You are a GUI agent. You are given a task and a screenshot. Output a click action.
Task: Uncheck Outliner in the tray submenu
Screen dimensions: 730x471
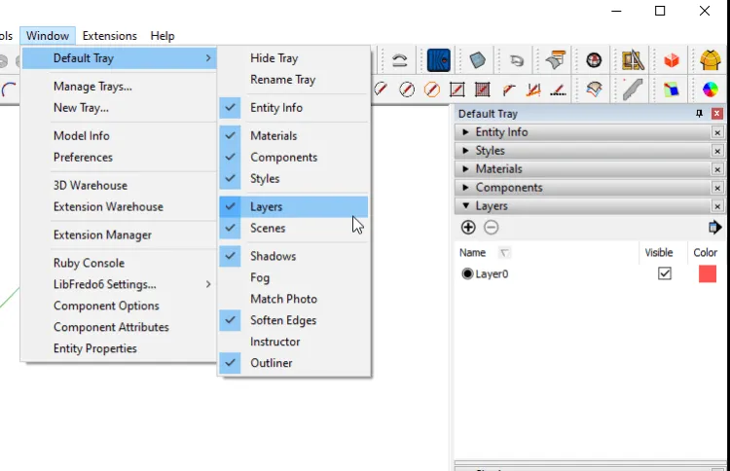point(294,363)
